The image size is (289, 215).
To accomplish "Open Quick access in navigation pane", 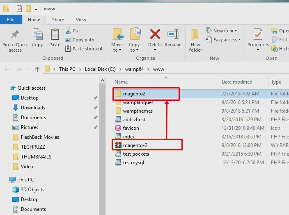I will tap(31, 88).
